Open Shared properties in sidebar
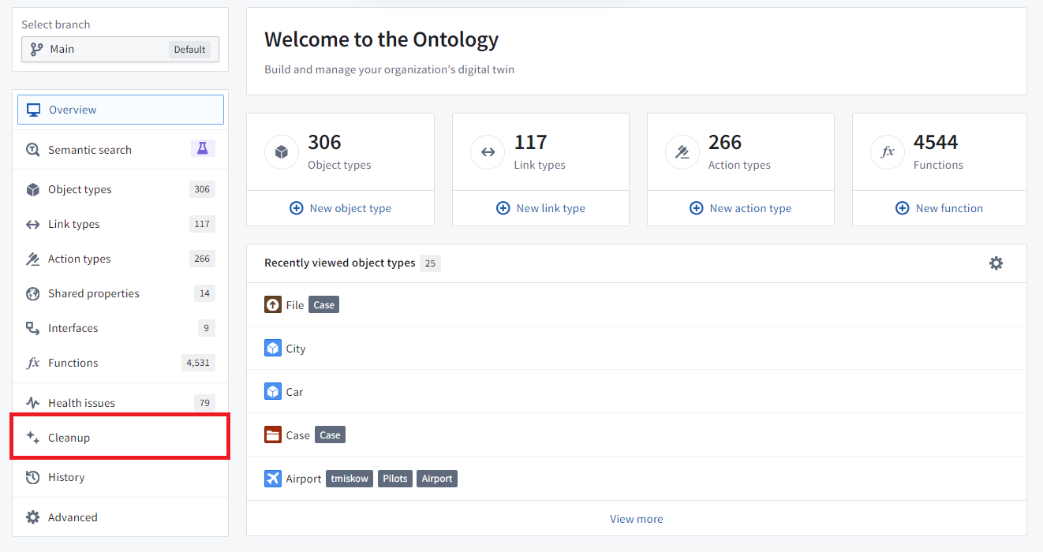This screenshot has height=552, width=1043. tap(121, 293)
